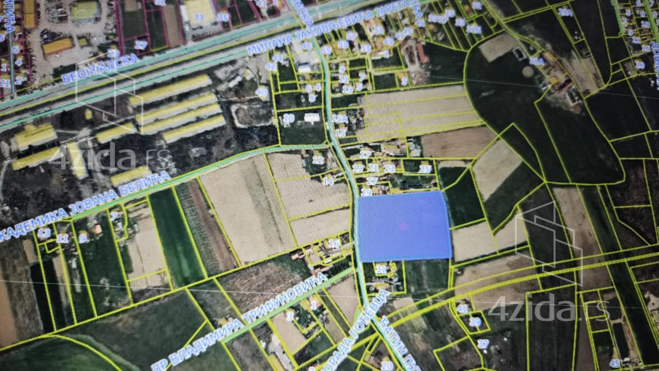The height and width of the screenshot is (371, 659).
Task: Select the 31A parcel label
Action: point(536,61)
